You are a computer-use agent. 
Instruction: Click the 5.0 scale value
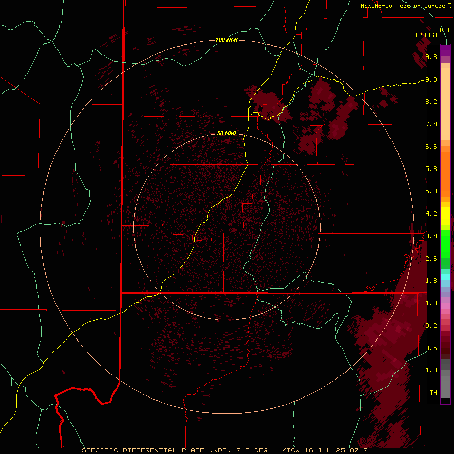(x=431, y=191)
